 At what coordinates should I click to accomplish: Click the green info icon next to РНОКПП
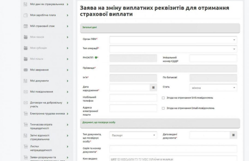pos(96,58)
